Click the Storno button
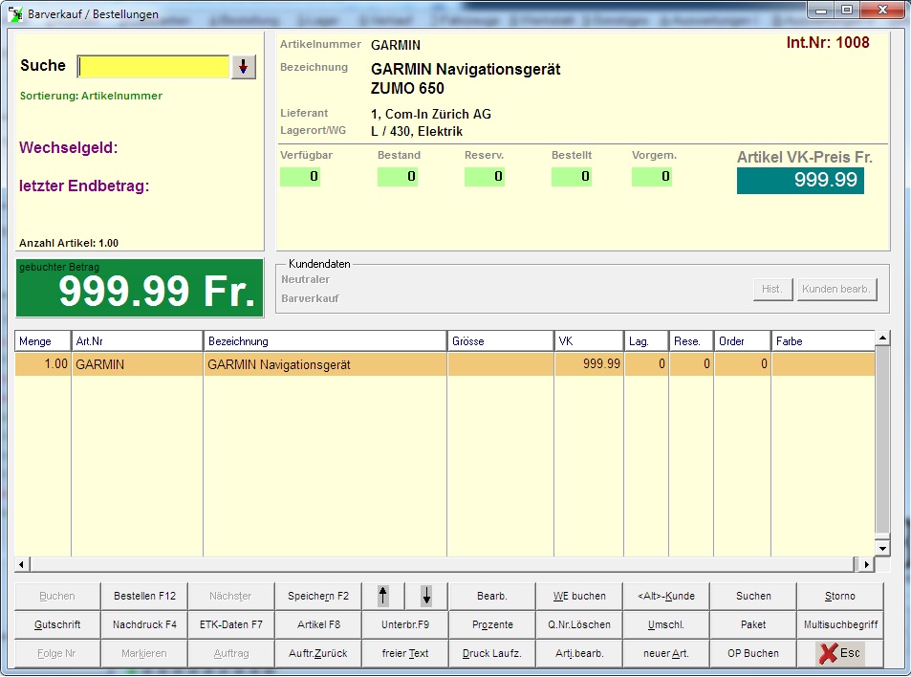The height and width of the screenshot is (677, 911). point(840,596)
